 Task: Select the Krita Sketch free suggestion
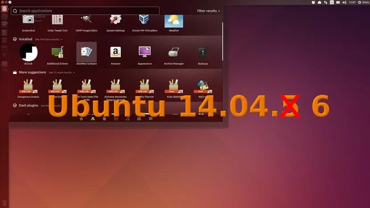[174, 88]
